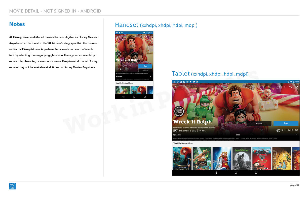The width and height of the screenshot is (308, 199).
Task: Click the Disney Movies logo in the footer
Action: [13, 186]
